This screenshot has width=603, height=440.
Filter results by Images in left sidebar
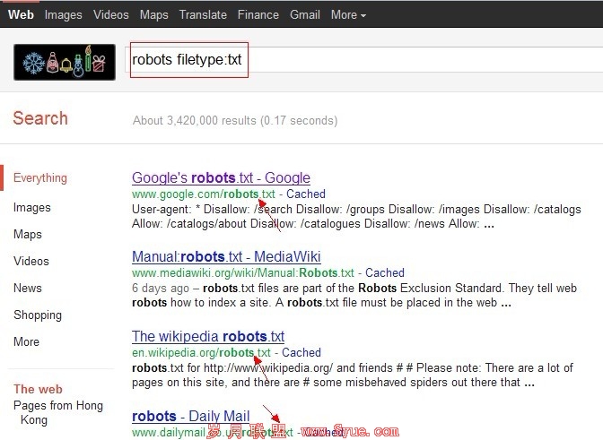pos(32,208)
